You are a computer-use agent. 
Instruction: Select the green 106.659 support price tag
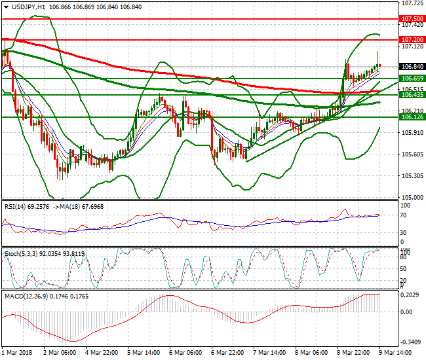[x=411, y=79]
